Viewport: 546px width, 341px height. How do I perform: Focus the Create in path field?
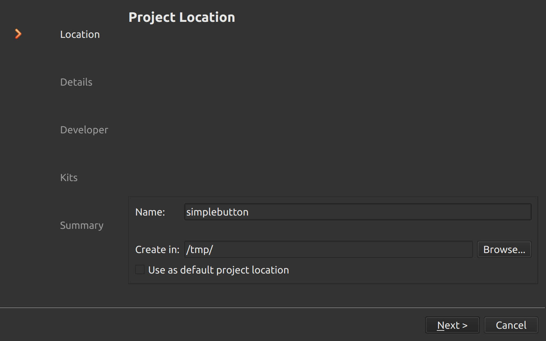point(341,249)
